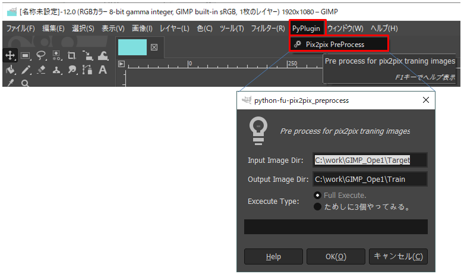This screenshot has height=277, width=464.
Task: Select the Color Picker eyedropper tool
Action: coord(11,83)
